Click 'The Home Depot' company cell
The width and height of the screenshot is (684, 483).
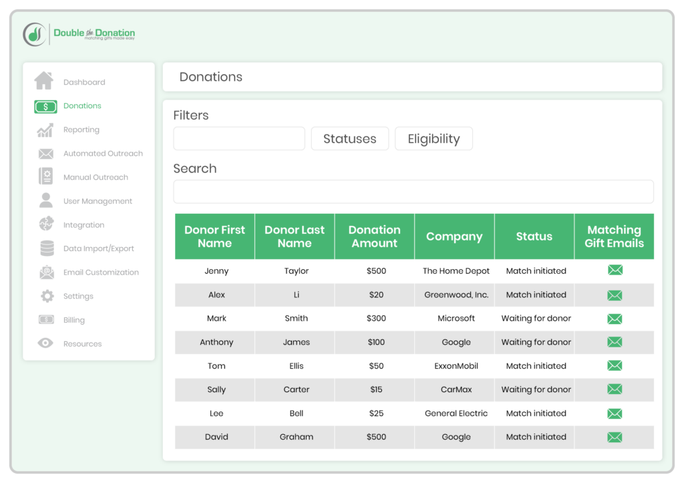tap(456, 271)
